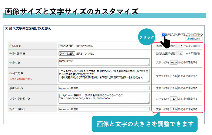Image resolution: width=212 pixels, height=135 pixels.
Task: Click the タイトル text area with News letter
Action: 104,62
